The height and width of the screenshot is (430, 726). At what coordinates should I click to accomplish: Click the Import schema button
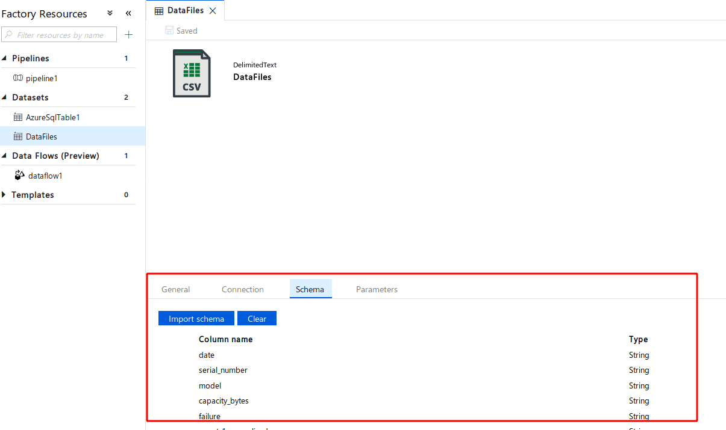[x=196, y=319]
